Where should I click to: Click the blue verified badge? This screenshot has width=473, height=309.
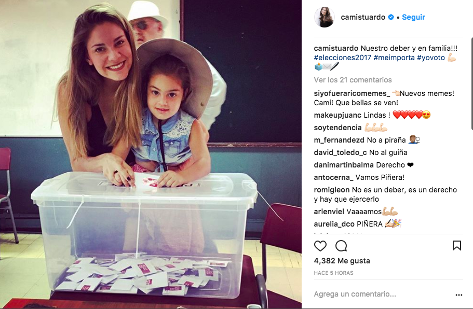[391, 17]
